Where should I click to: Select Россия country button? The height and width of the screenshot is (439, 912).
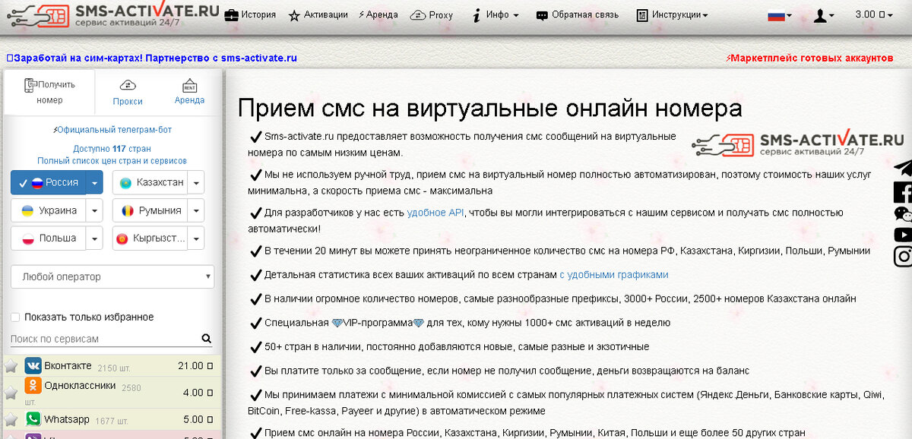coord(47,182)
